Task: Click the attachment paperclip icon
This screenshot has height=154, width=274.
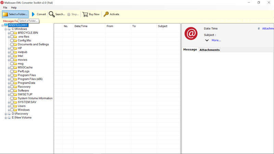Action: click(259, 28)
